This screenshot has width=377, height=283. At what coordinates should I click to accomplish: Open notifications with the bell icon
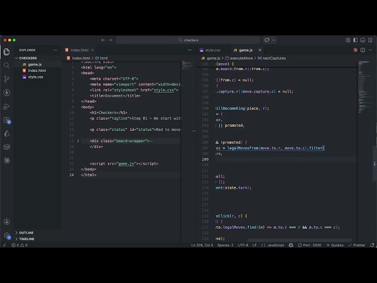coord(372,245)
